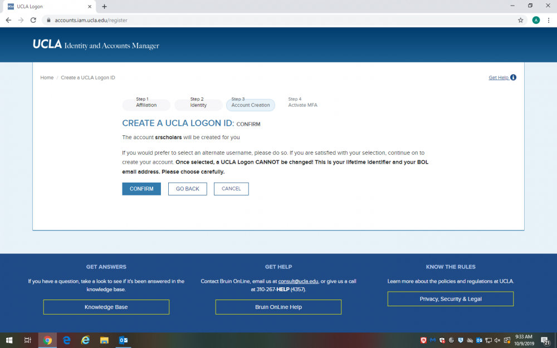Click the GET ANSWERS footer heading
The width and height of the screenshot is (557, 348).
pos(106,267)
